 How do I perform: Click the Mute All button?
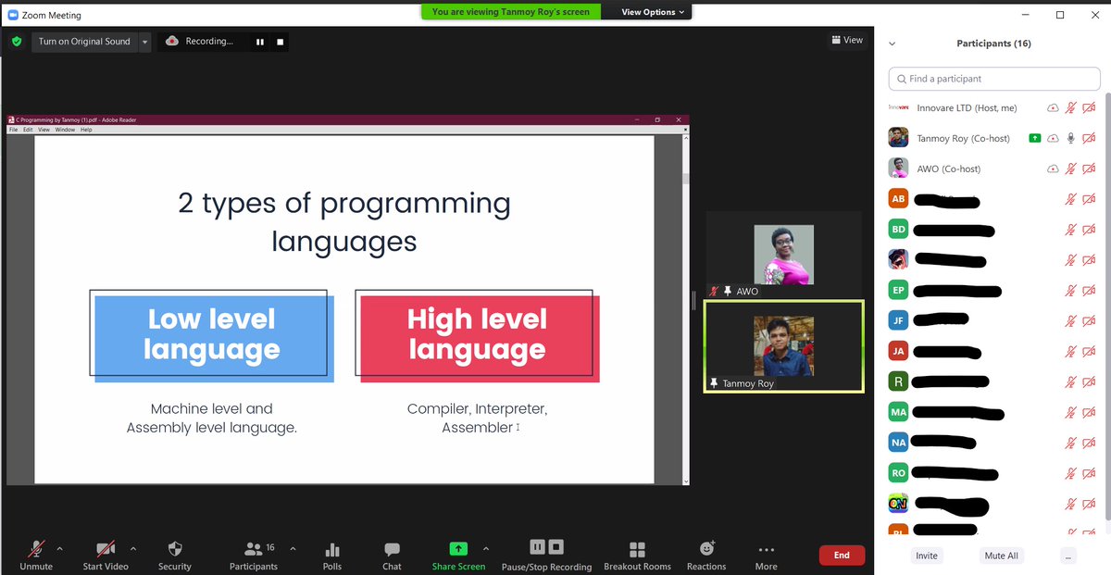pyautogui.click(x=1001, y=555)
